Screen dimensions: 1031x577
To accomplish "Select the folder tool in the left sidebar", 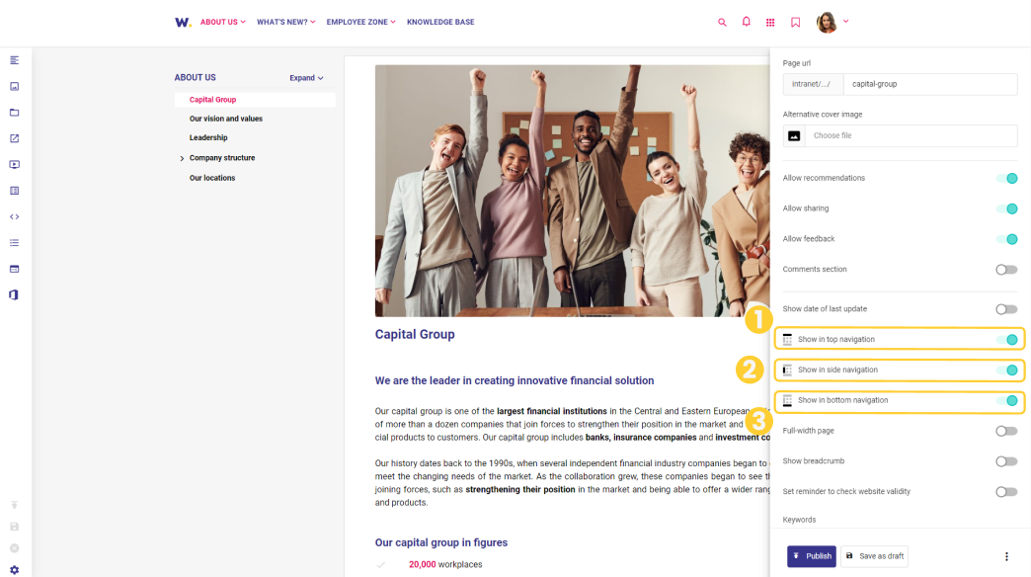I will click(x=15, y=113).
